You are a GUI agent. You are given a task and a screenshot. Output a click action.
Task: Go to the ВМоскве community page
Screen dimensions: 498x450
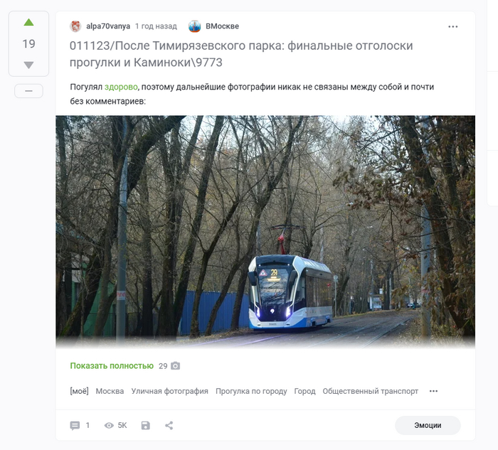[222, 26]
